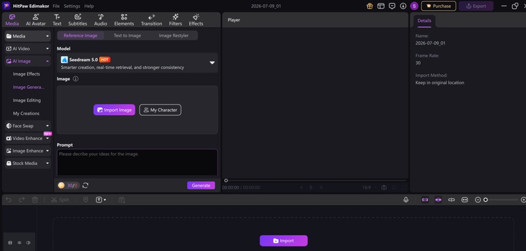Click the zoom out minus icon on timeline
The width and height of the screenshot is (526, 251).
tap(478, 200)
